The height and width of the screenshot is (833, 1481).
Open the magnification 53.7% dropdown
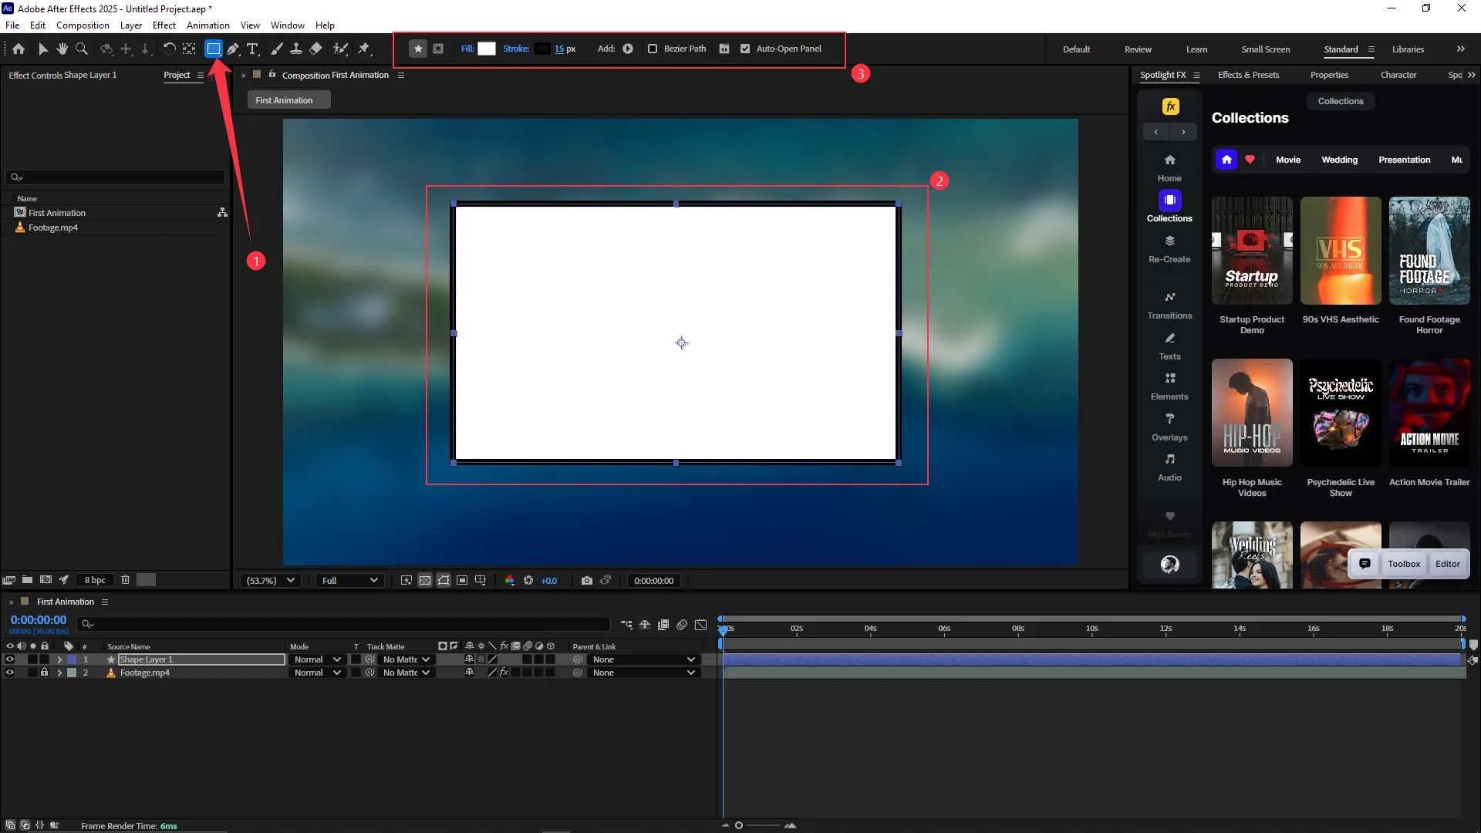(x=270, y=580)
